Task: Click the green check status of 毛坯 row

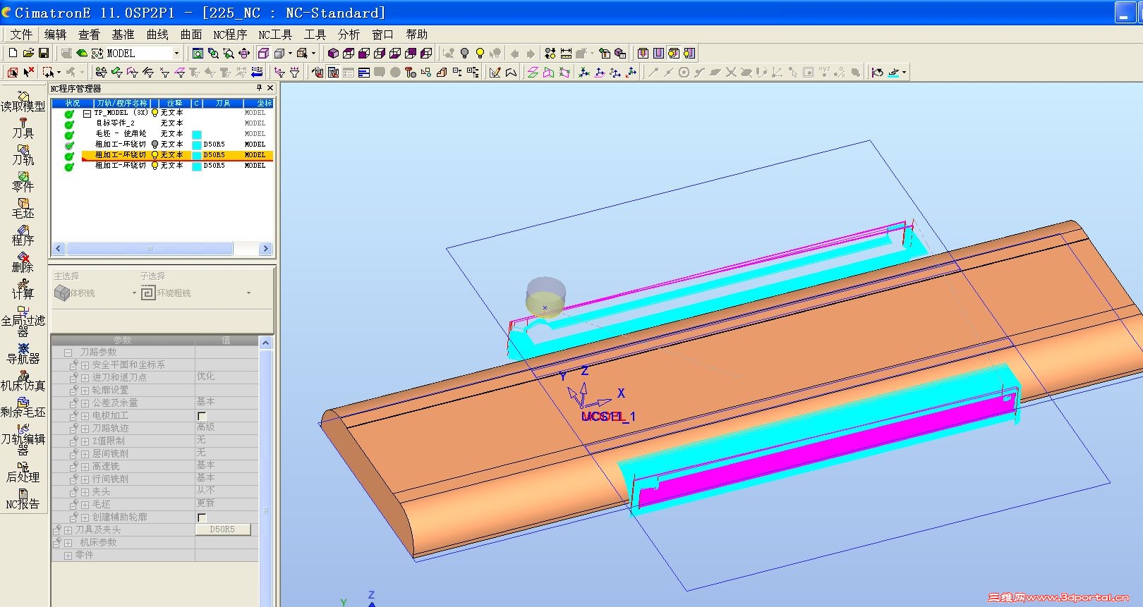Action: [x=69, y=135]
